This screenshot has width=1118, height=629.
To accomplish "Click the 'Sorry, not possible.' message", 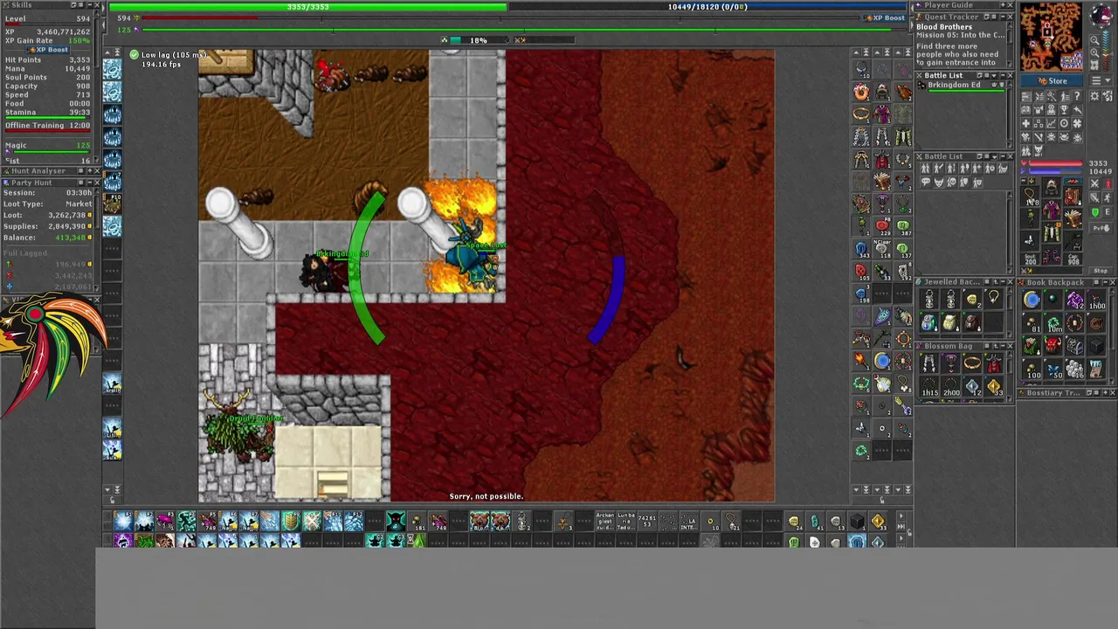I will [487, 496].
